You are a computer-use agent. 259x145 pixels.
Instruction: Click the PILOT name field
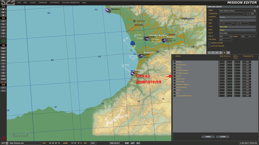[x=238, y=33]
